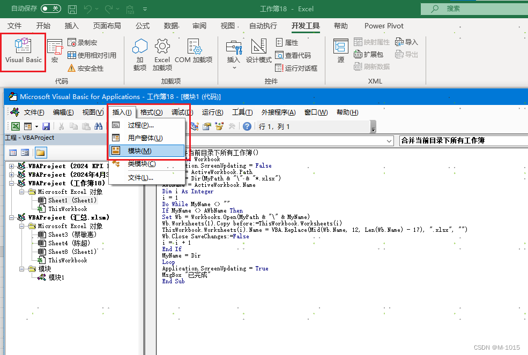Screen dimensions: 528x355
Task: Switch to the 开始 ribbon tab
Action: click(43, 26)
